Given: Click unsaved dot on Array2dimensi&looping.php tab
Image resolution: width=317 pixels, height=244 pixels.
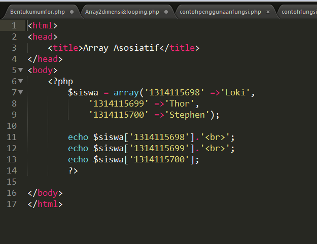Looking at the screenshot, I should (166, 12).
